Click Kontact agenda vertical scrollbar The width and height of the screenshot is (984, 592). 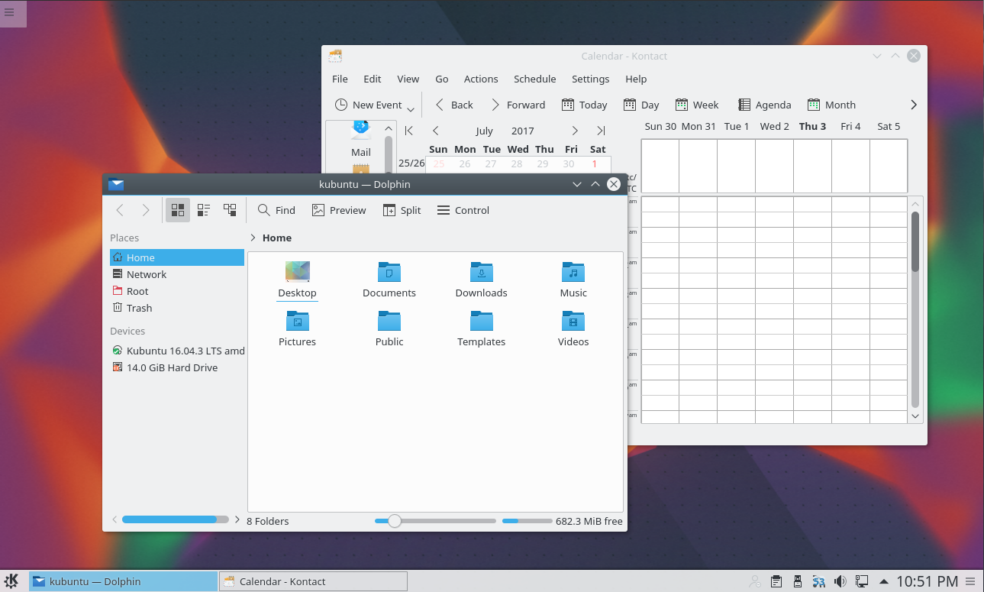[x=915, y=309]
